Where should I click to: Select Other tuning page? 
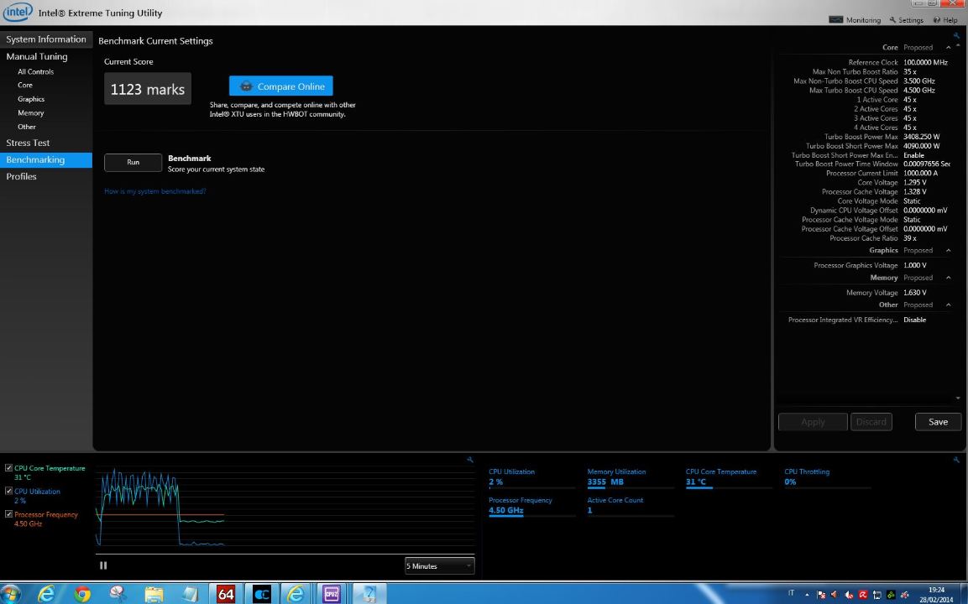27,127
